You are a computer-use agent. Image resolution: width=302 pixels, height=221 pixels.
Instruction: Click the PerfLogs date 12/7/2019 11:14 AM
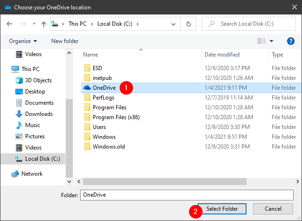229,98
